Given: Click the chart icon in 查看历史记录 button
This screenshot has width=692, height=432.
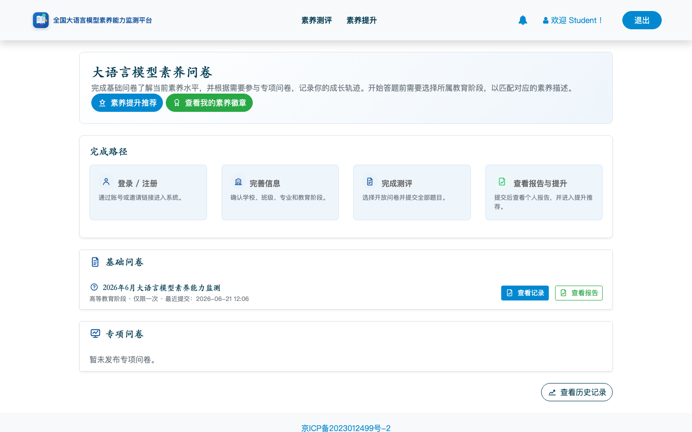Looking at the screenshot, I should tap(552, 392).
